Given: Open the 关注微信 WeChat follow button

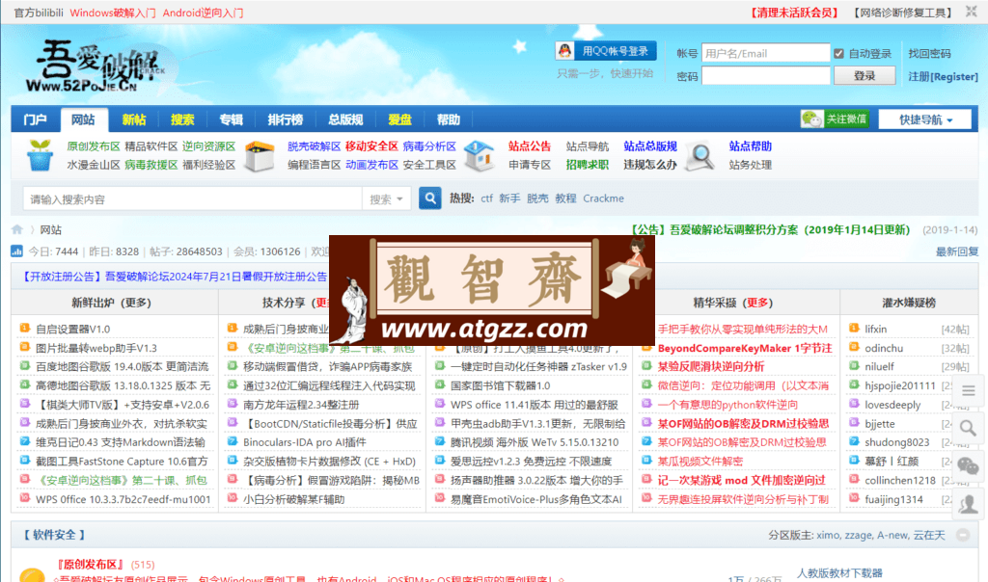Looking at the screenshot, I should 835,119.
